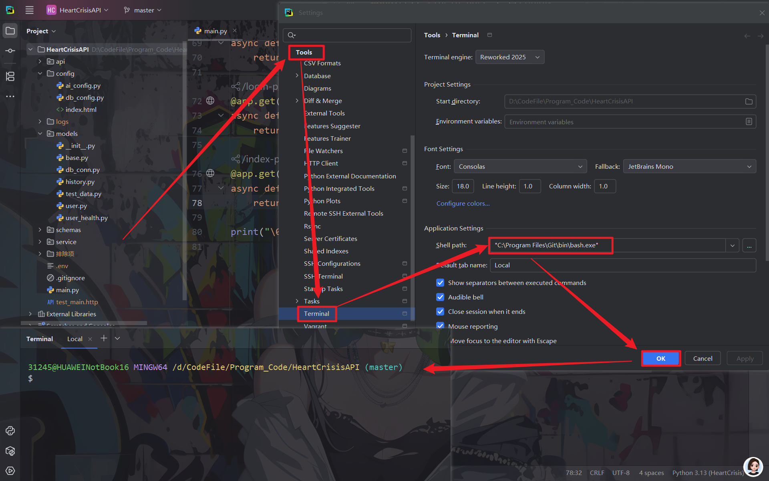Click the settings search magnifier icon

292,35
